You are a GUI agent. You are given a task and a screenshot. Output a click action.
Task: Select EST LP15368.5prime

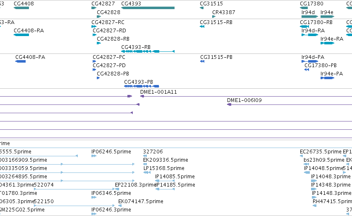(x=164, y=168)
